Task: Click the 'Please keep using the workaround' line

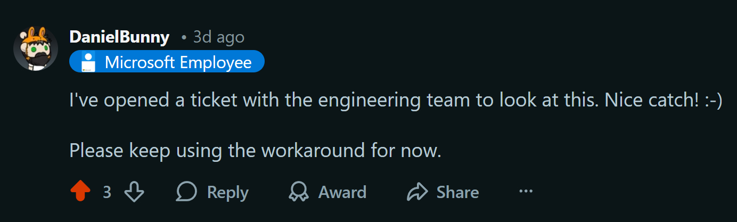Action: (256, 151)
